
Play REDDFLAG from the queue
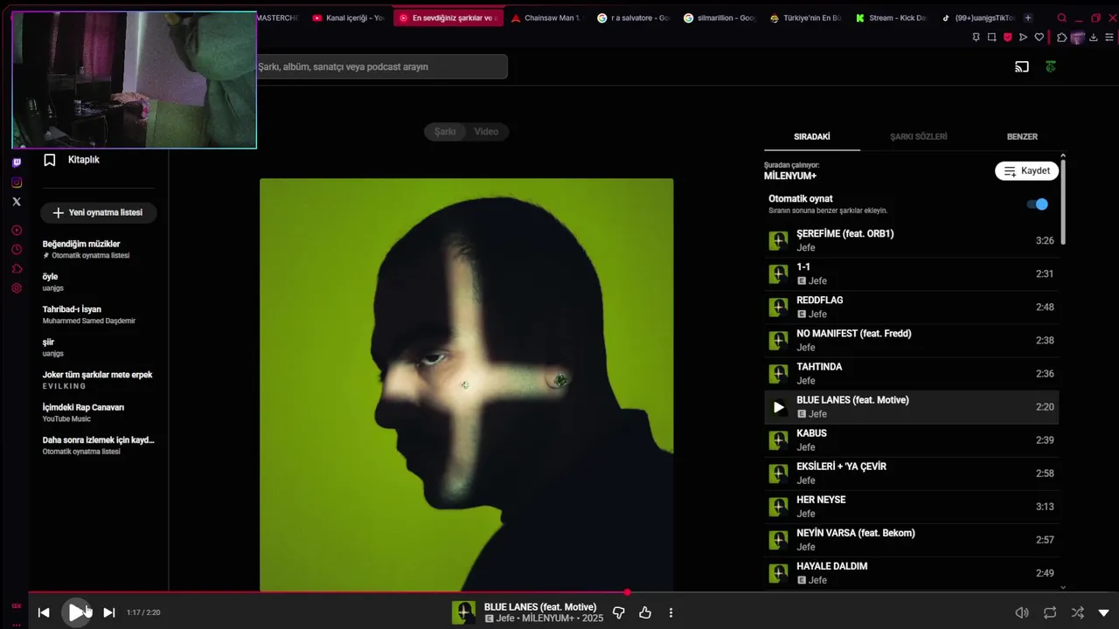[x=911, y=307]
